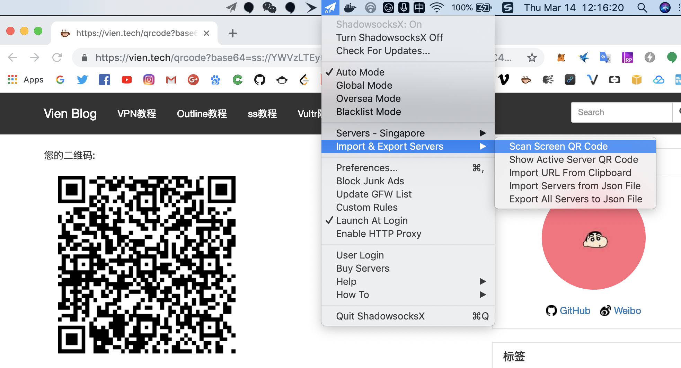
Task: Toggle Enable HTTP Proxy
Action: pyautogui.click(x=408, y=234)
